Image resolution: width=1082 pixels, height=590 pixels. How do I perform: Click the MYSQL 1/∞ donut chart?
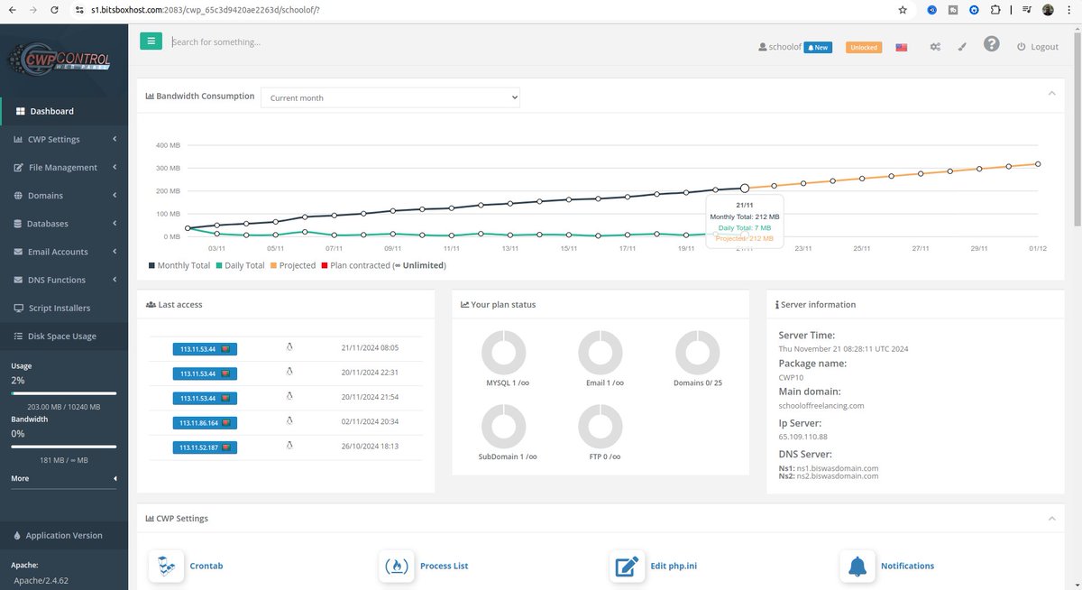503,352
